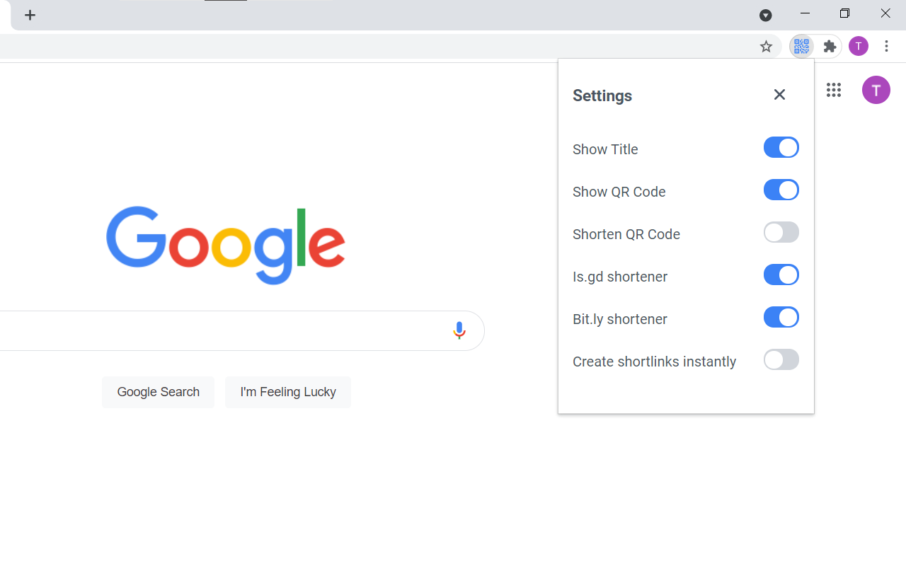The width and height of the screenshot is (906, 566).
Task: Restore down the Chrome window
Action: (844, 13)
